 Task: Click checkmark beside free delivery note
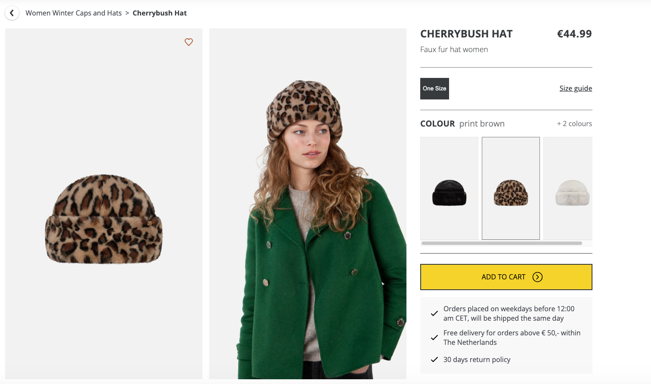coord(434,338)
